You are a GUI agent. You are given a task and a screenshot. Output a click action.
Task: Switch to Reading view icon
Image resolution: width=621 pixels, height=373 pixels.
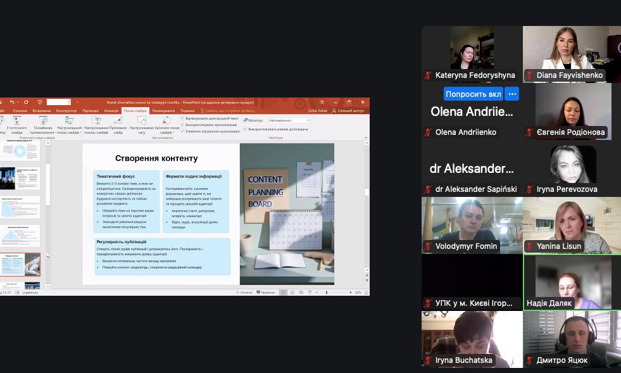pyautogui.click(x=301, y=293)
